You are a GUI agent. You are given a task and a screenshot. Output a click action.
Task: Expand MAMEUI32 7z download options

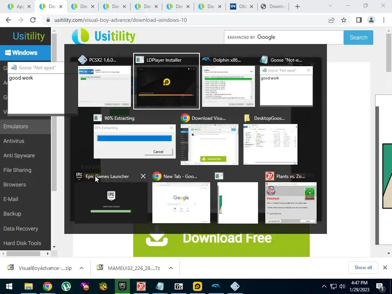pos(171,268)
